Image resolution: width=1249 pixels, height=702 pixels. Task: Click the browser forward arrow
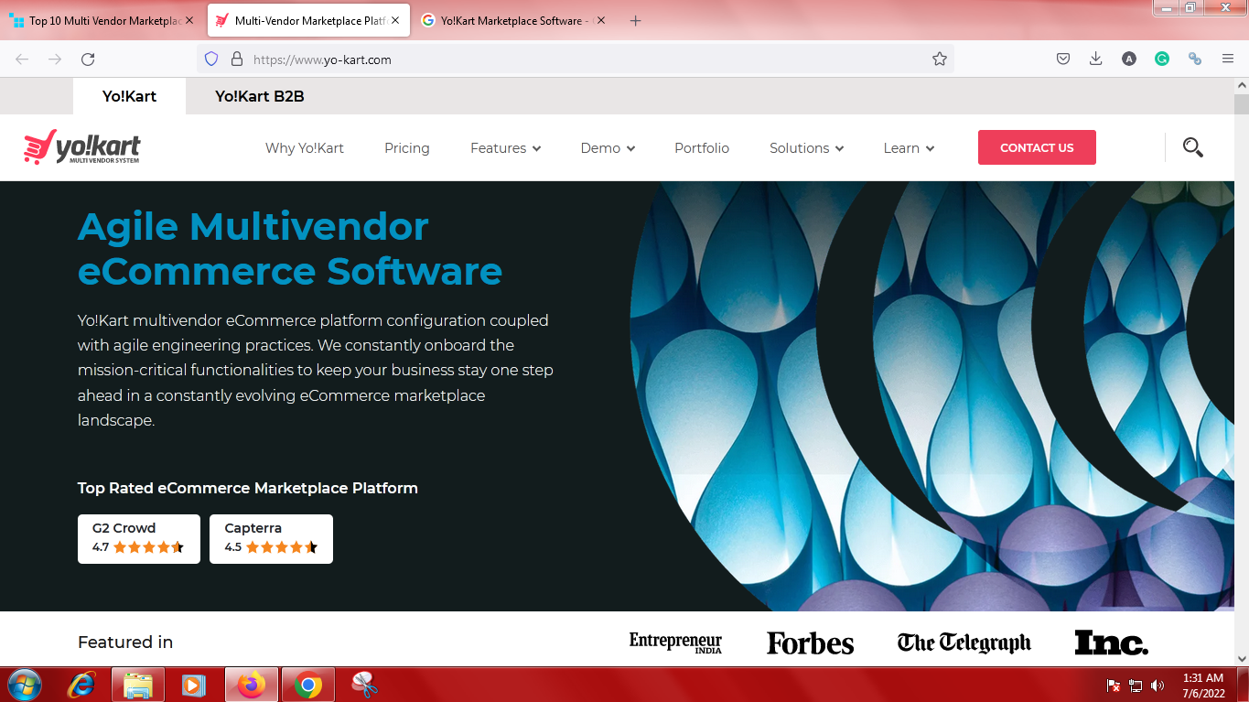[x=55, y=59]
